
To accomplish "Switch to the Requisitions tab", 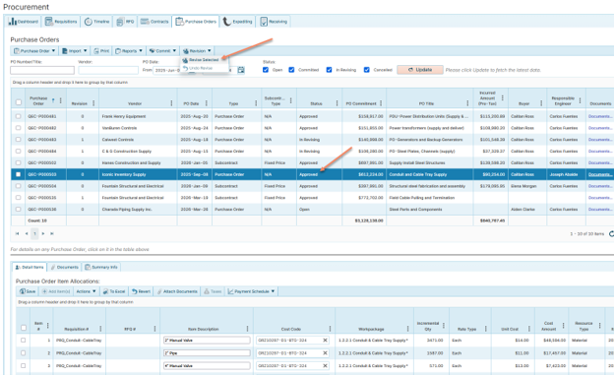I will click(x=61, y=22).
